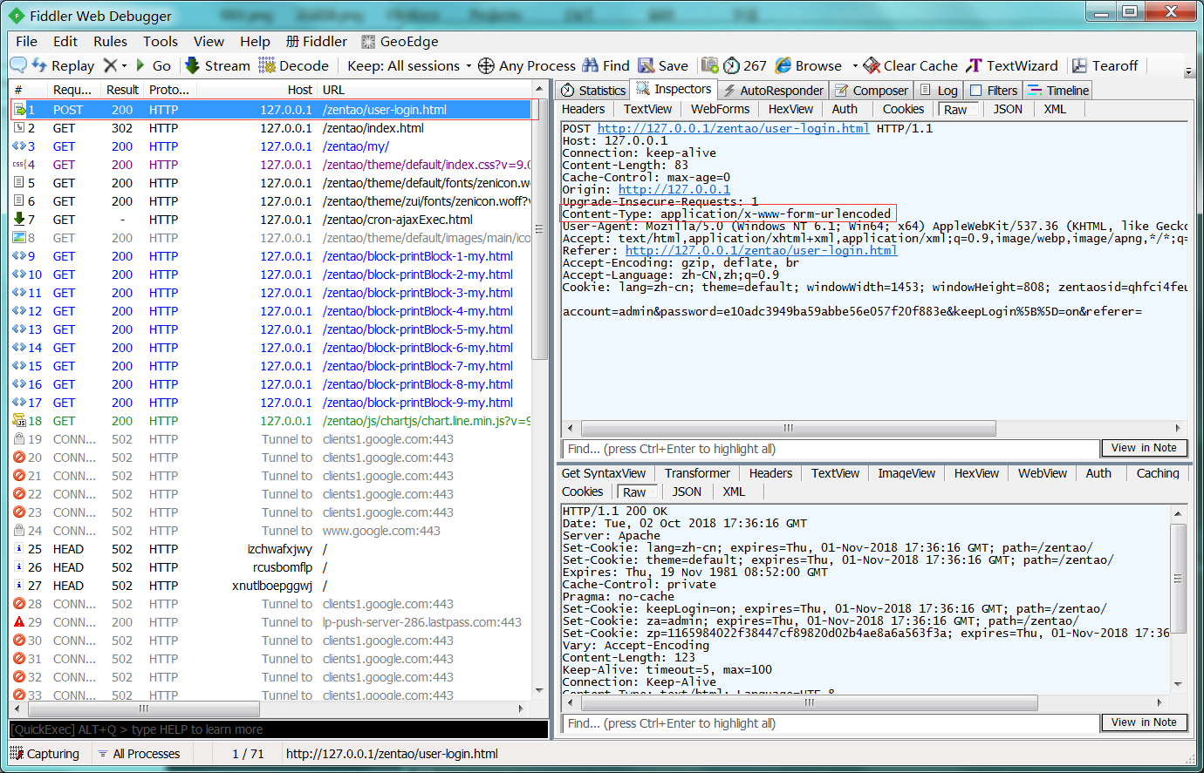Click the Referer URL link
This screenshot has width=1204, height=773.
pos(761,250)
